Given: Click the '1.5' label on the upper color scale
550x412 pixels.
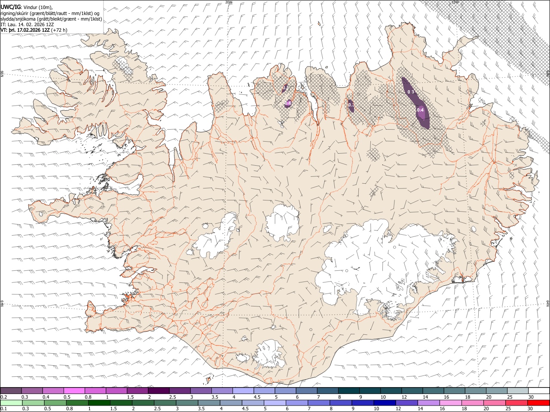Looking at the screenshot, I should [130, 397].
